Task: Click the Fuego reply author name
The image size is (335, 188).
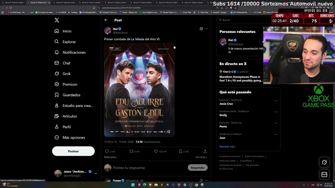Action: point(117,180)
